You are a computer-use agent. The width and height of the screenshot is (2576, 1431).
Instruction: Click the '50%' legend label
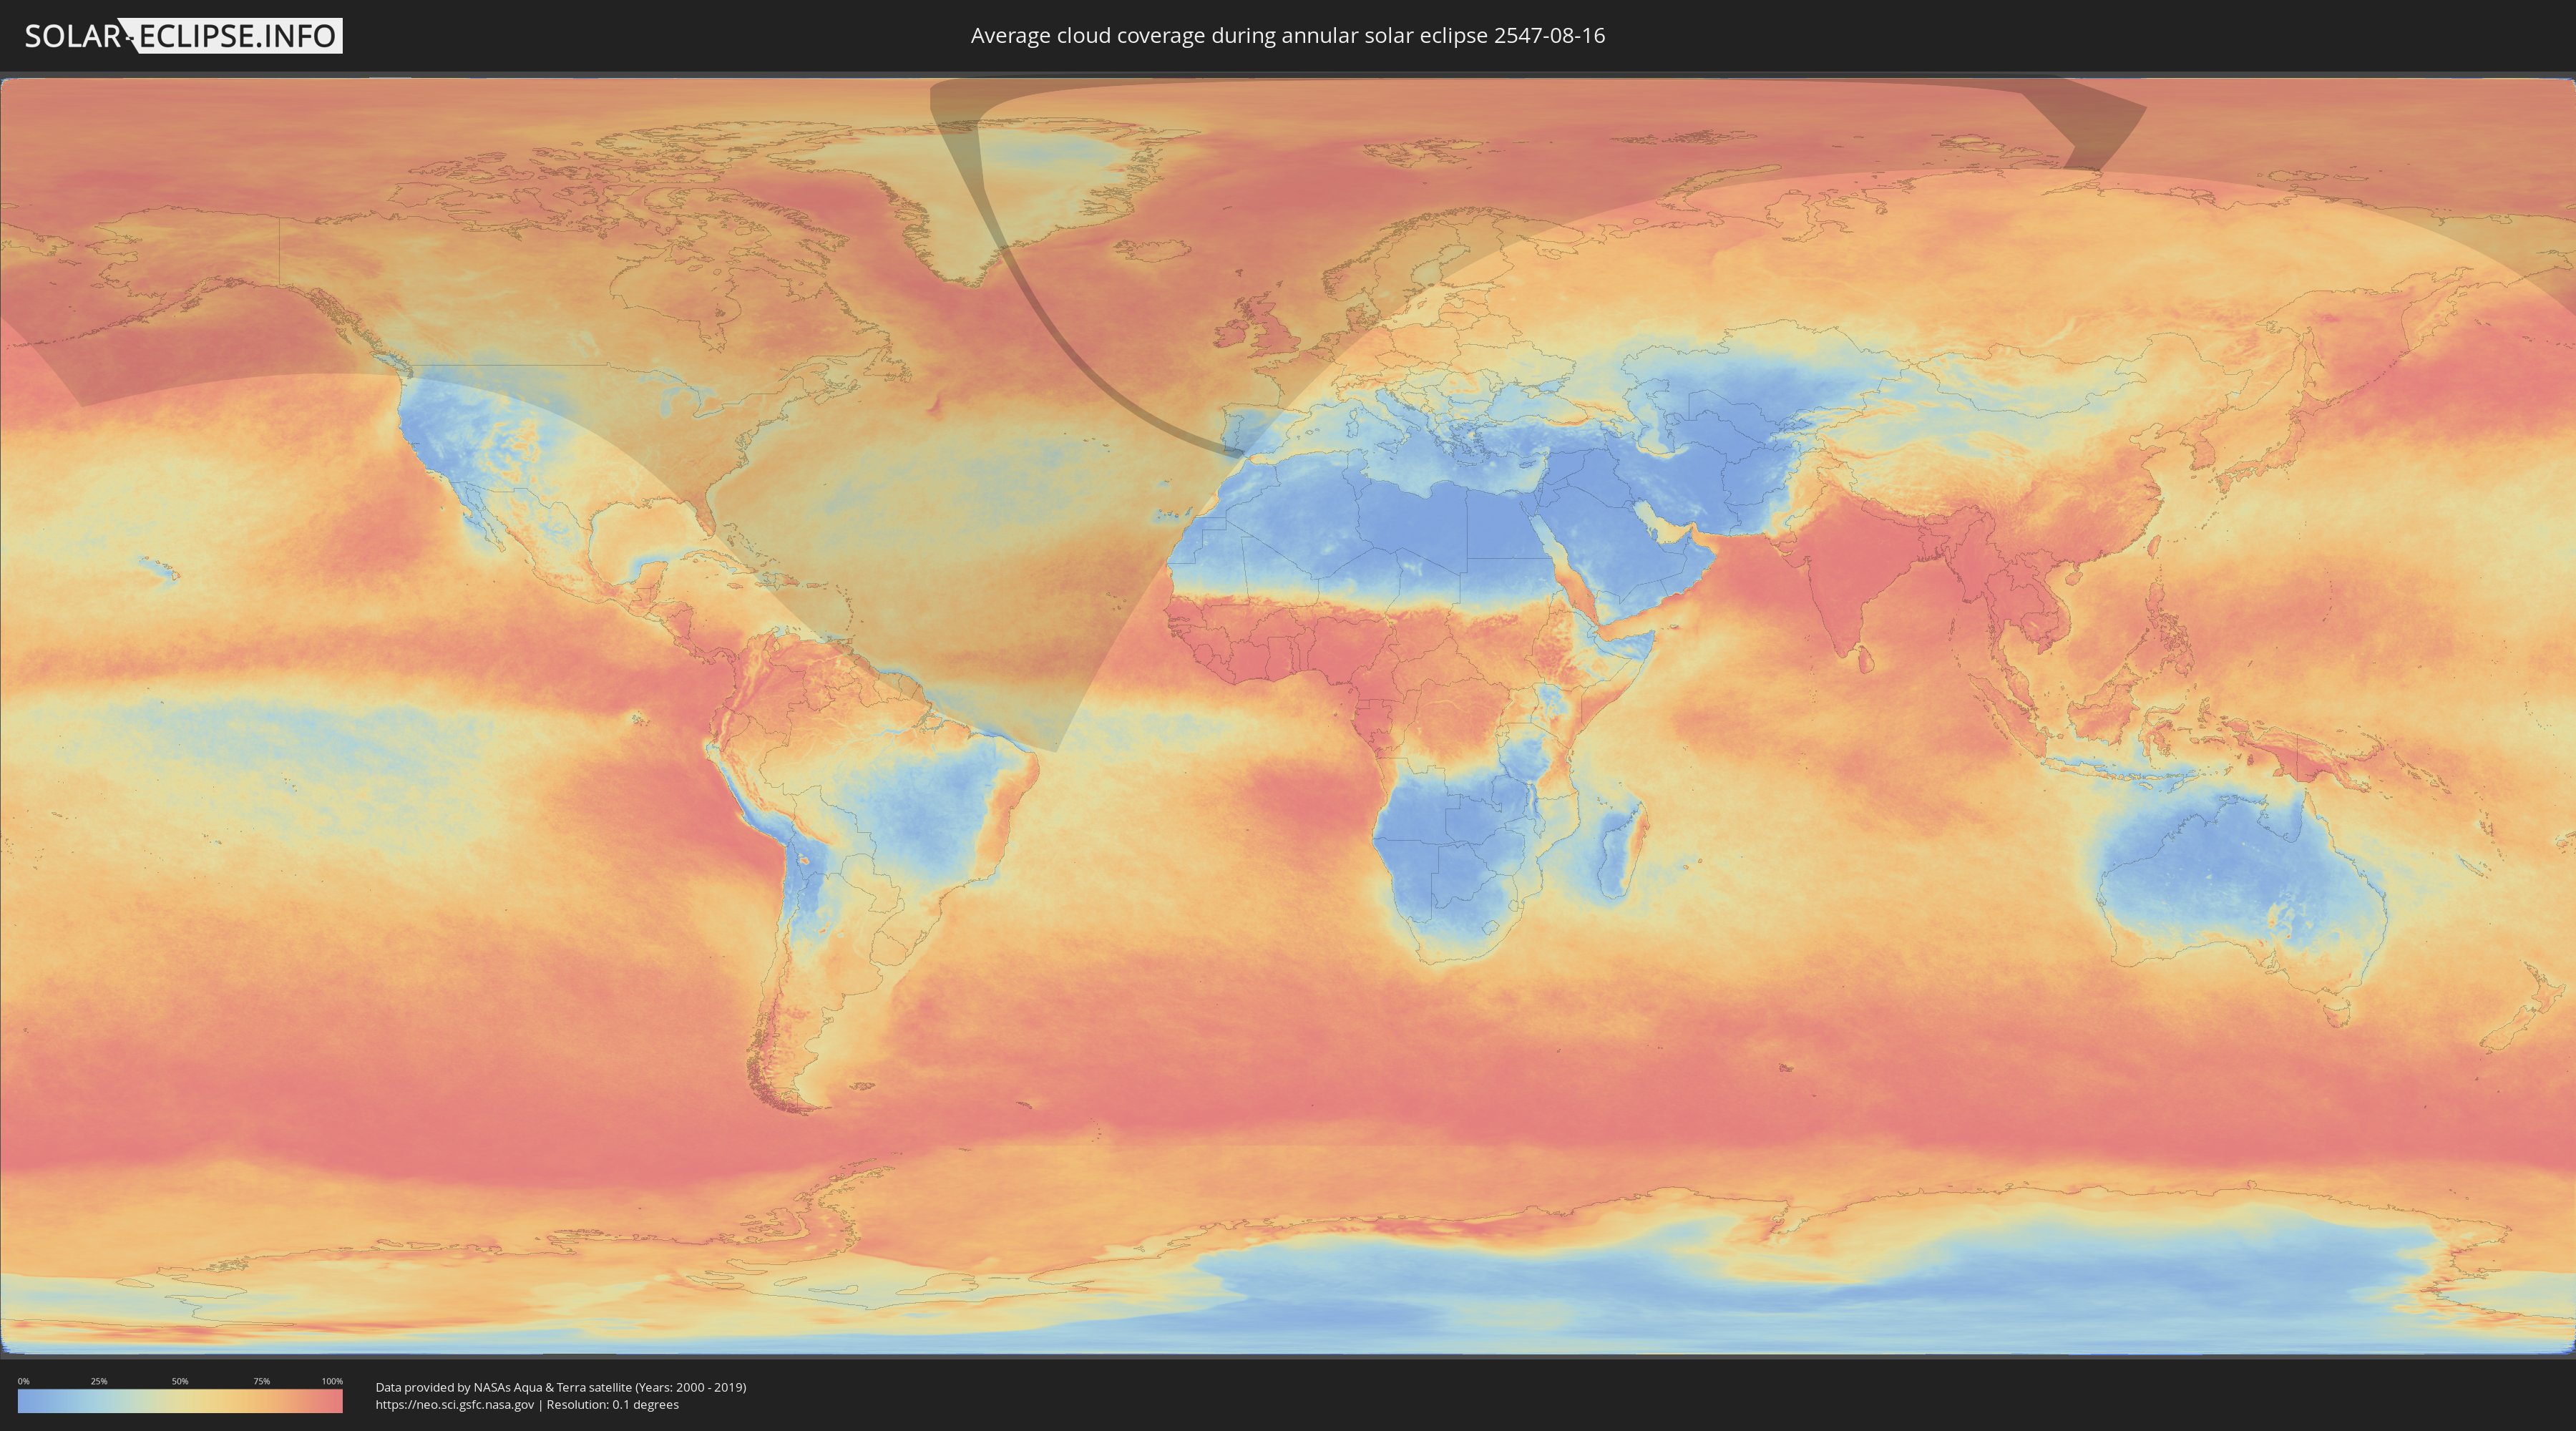tap(180, 1381)
